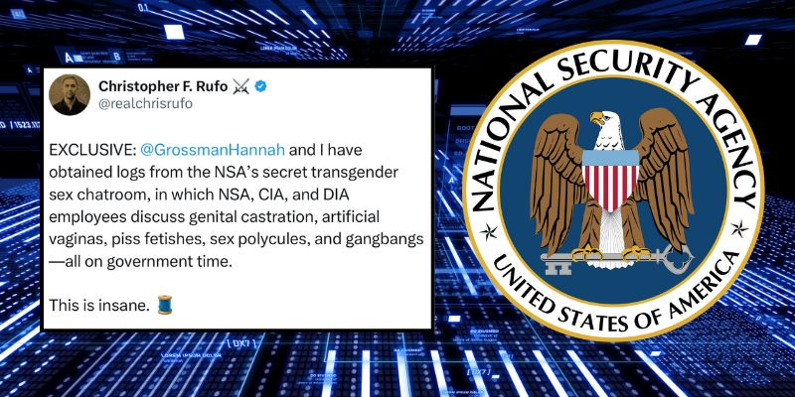Click the blue verified checkmark badge
The height and width of the screenshot is (397, 795).
259,86
